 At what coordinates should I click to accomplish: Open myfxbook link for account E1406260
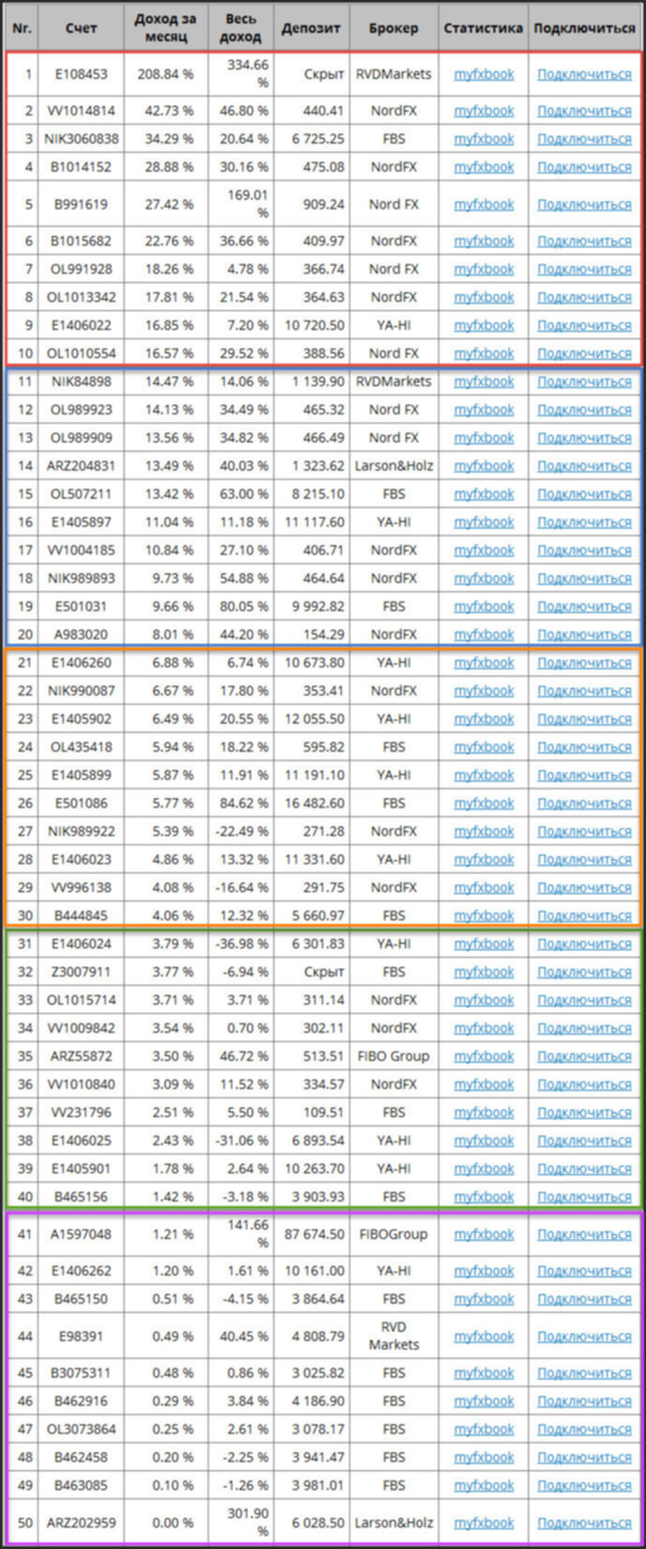pos(484,663)
